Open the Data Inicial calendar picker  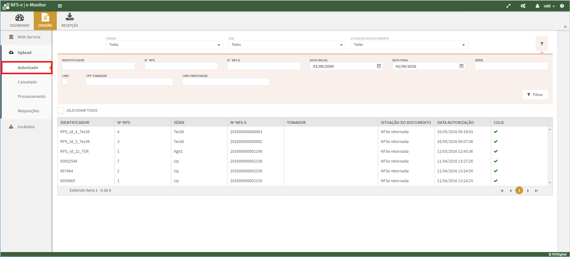coord(379,66)
